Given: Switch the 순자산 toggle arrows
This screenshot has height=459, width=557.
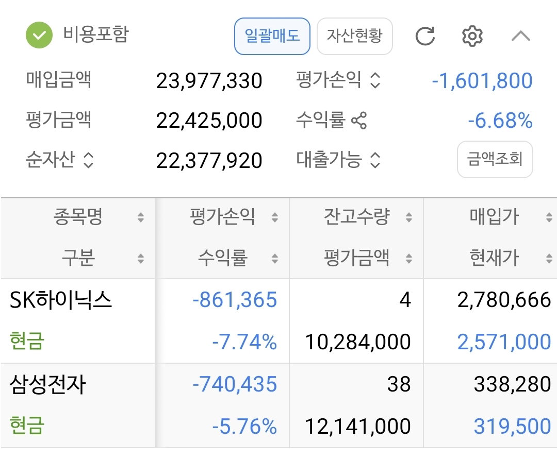Looking at the screenshot, I should click(88, 160).
